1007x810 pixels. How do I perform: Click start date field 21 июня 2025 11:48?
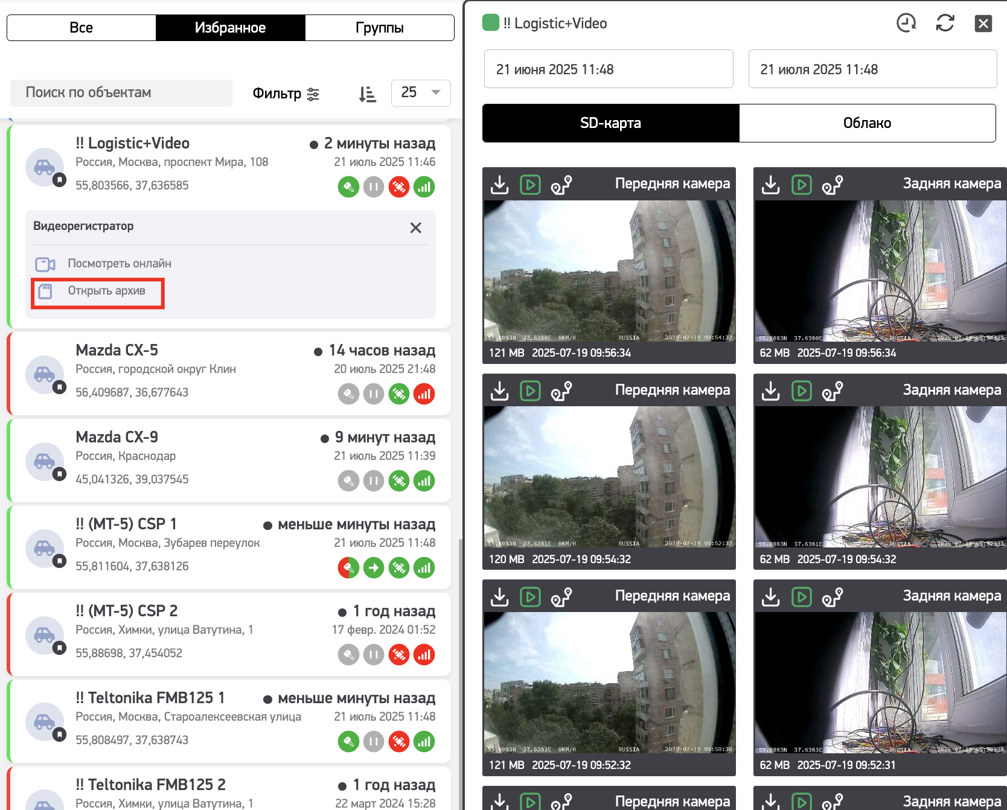pyautogui.click(x=609, y=69)
